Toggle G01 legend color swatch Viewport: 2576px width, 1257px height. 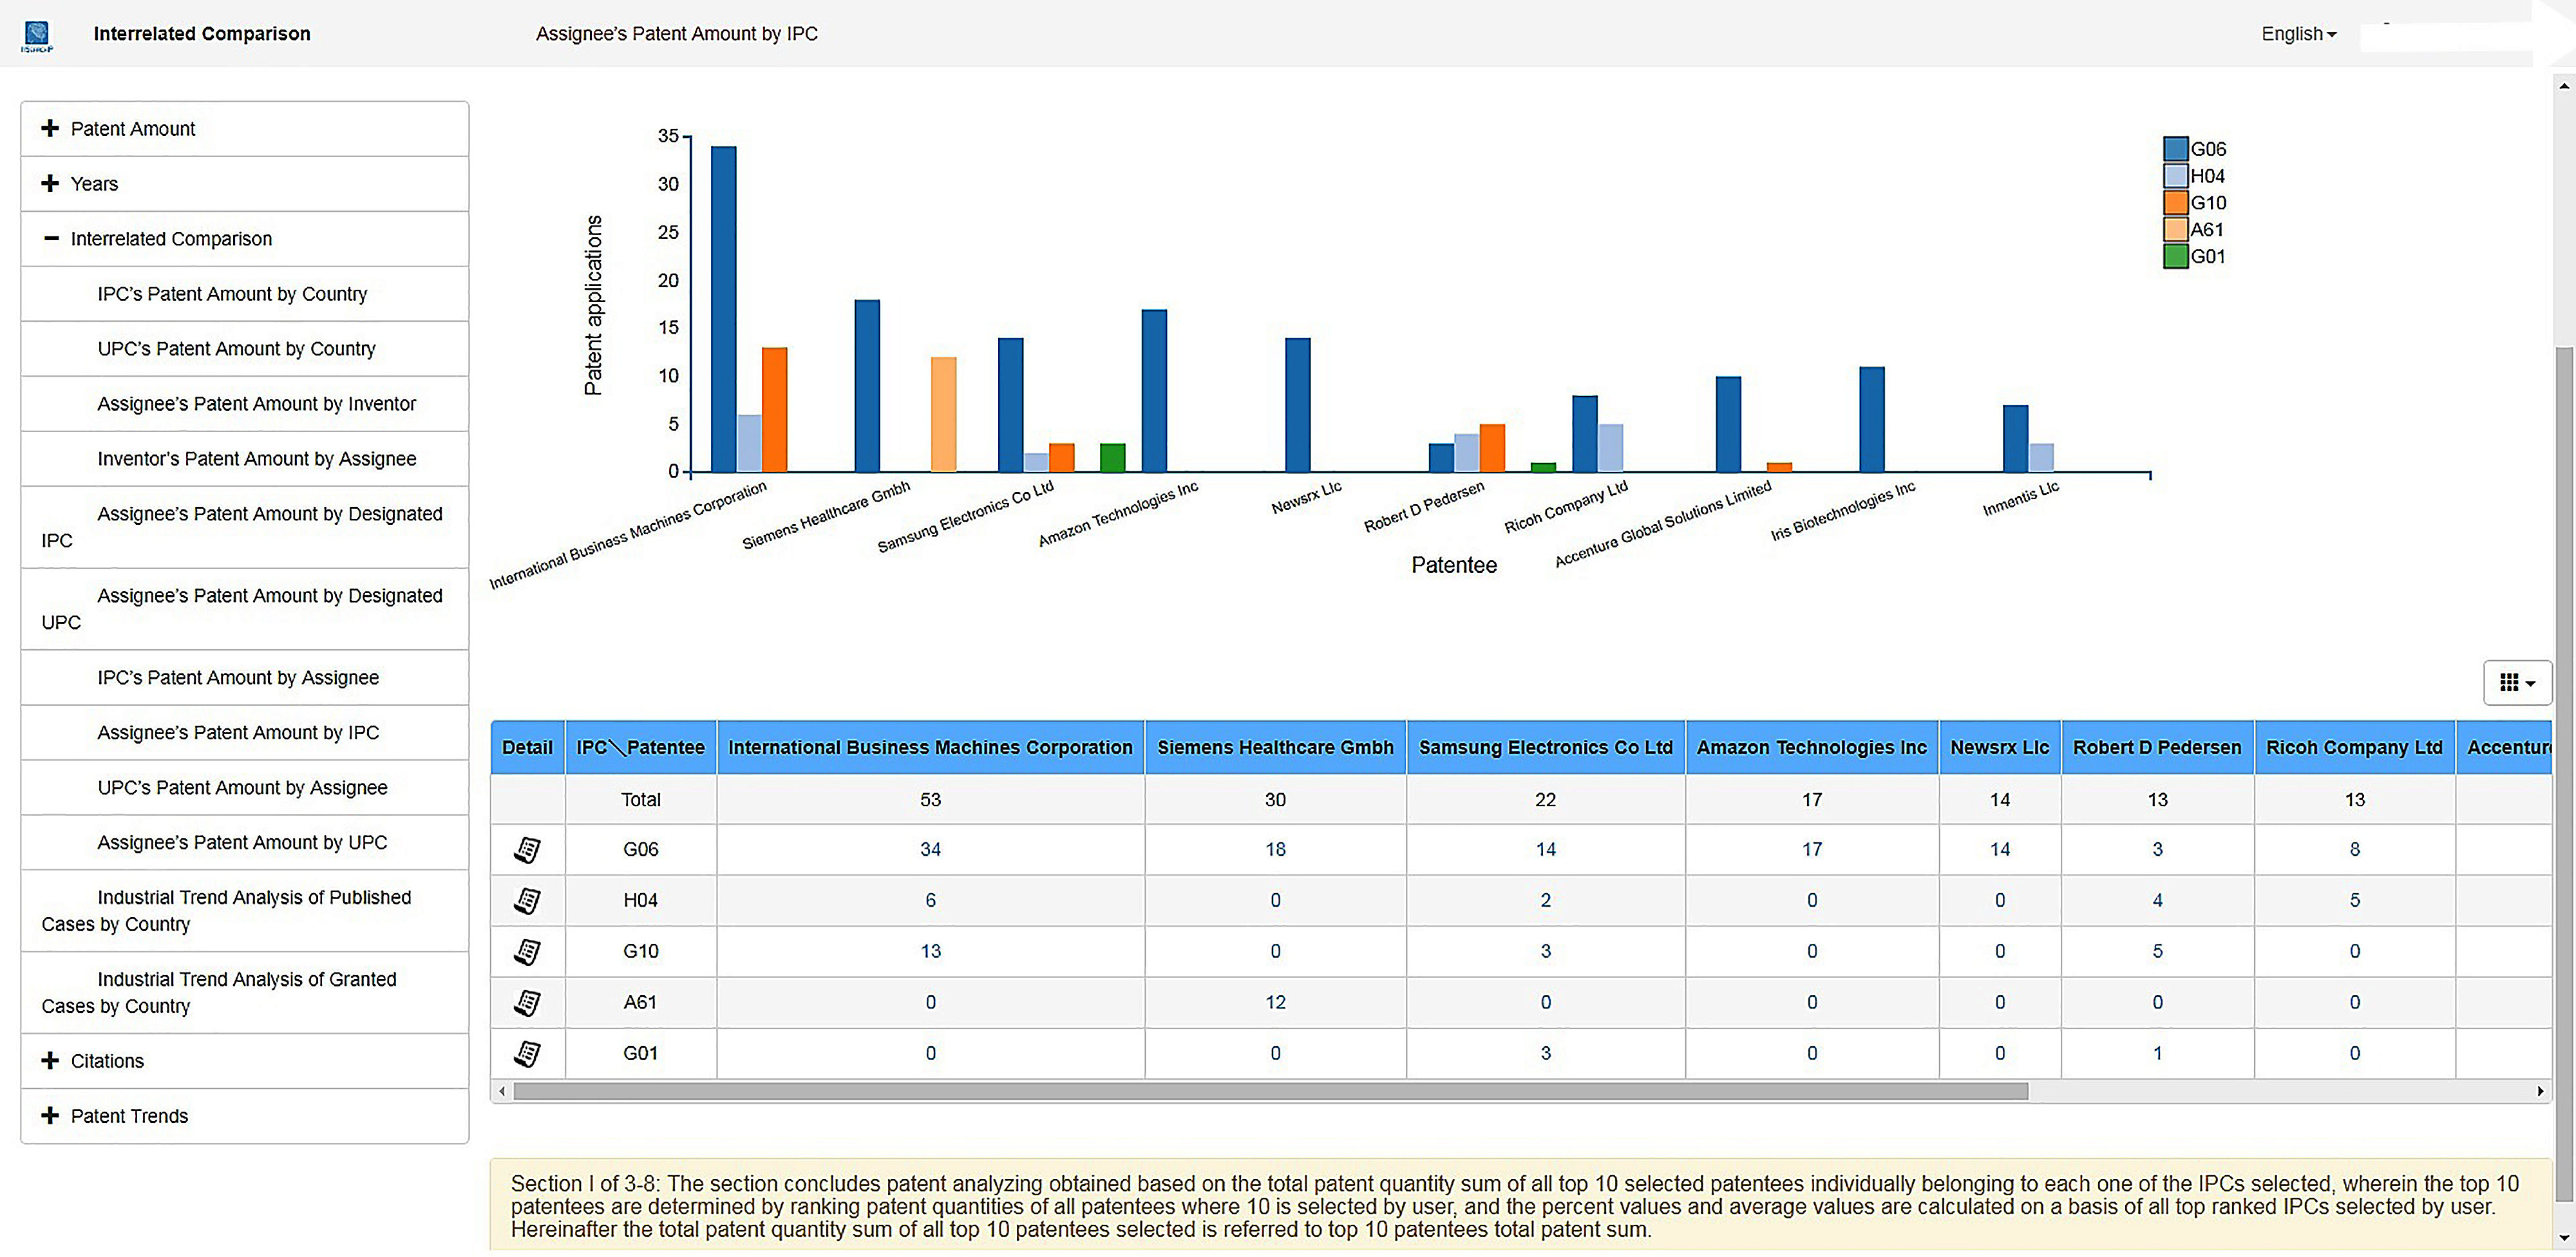[x=2175, y=257]
